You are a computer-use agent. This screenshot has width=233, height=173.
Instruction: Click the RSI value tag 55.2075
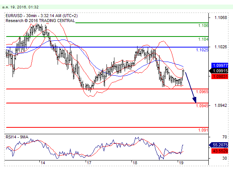(219, 145)
